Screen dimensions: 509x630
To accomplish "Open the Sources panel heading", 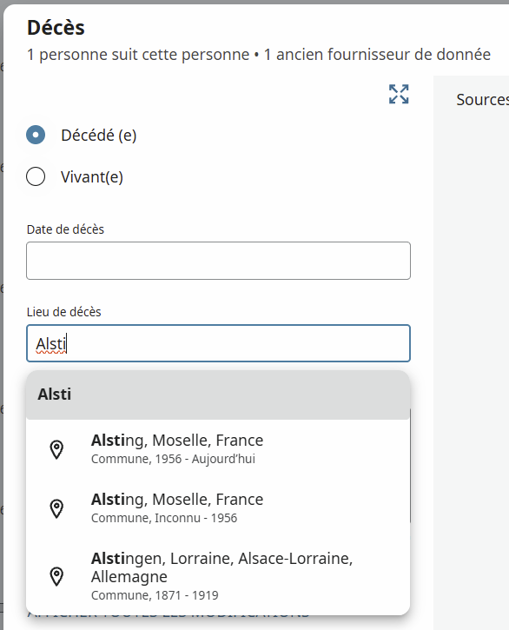I will pyautogui.click(x=482, y=100).
